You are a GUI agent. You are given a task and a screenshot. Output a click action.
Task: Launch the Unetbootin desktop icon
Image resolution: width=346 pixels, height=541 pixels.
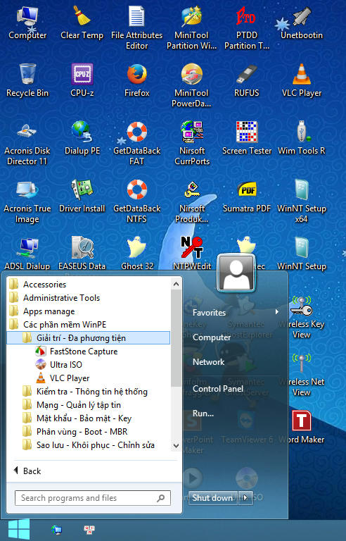302,23
